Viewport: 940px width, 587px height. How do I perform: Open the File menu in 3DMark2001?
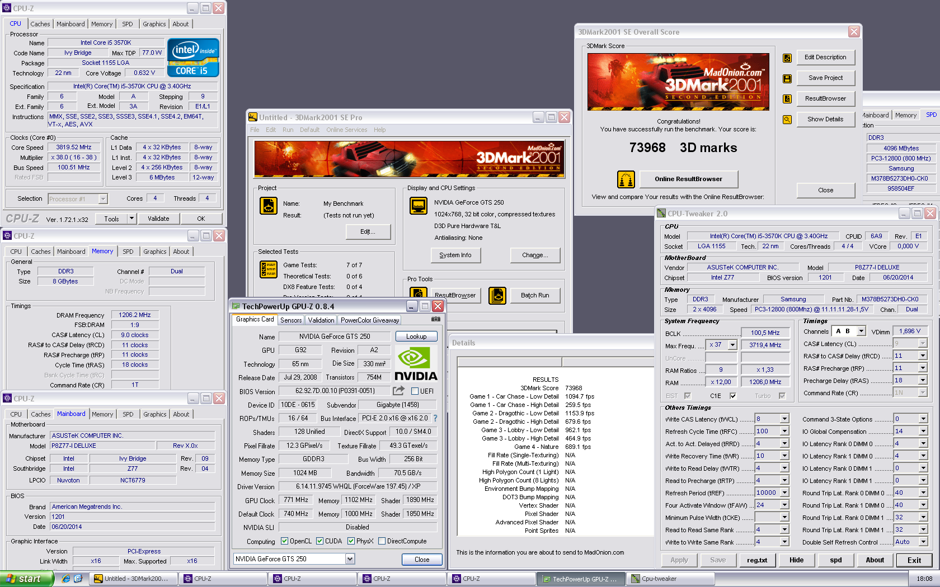coord(255,130)
